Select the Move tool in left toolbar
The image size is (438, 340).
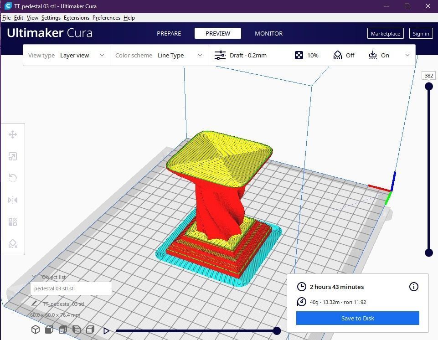coord(13,134)
